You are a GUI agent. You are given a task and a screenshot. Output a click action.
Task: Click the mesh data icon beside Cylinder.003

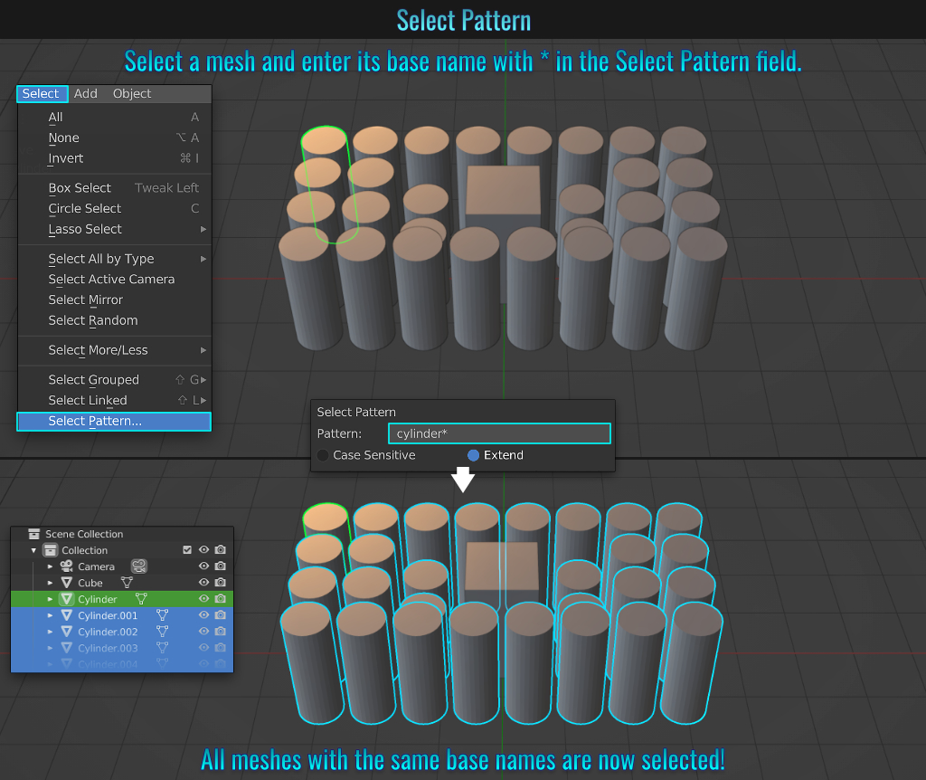[163, 648]
